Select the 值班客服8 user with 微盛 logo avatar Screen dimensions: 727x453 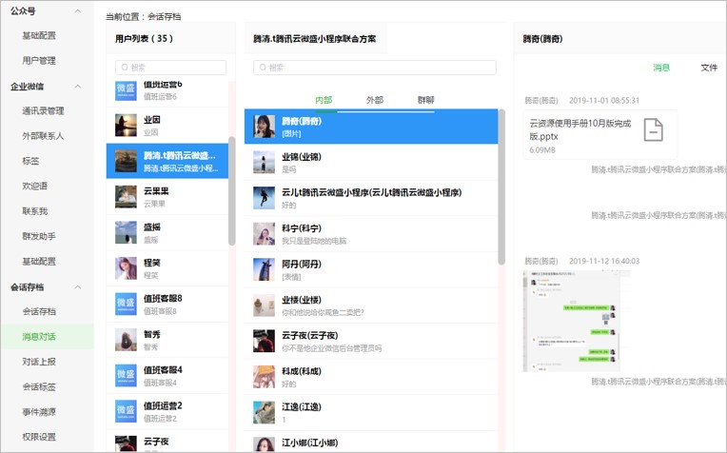(x=127, y=304)
